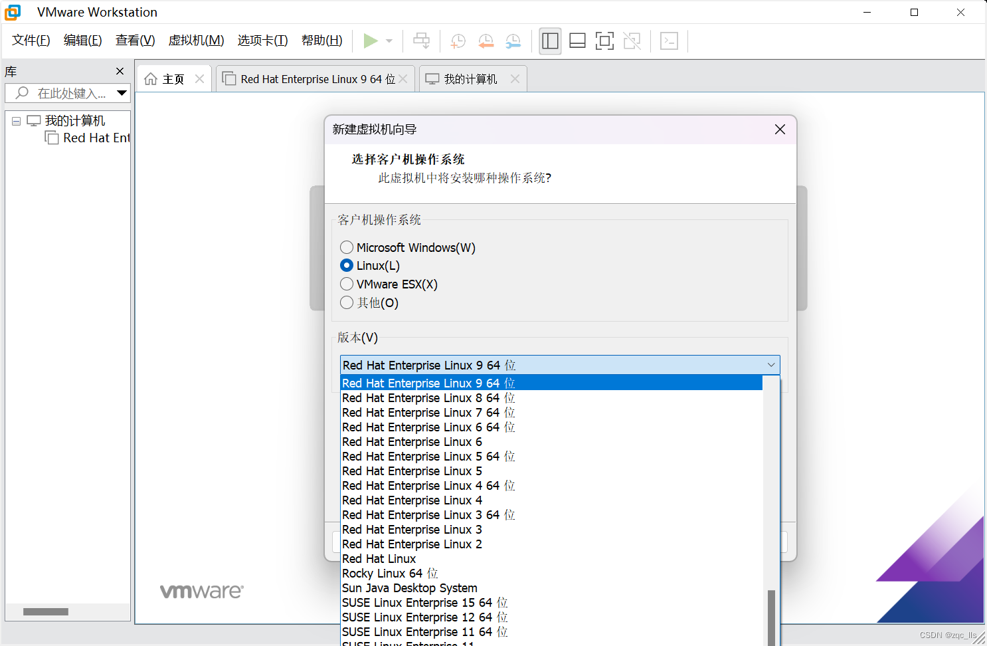Image resolution: width=987 pixels, height=646 pixels.
Task: Click the library panel horizontal scrollbar thumb
Action: click(46, 611)
